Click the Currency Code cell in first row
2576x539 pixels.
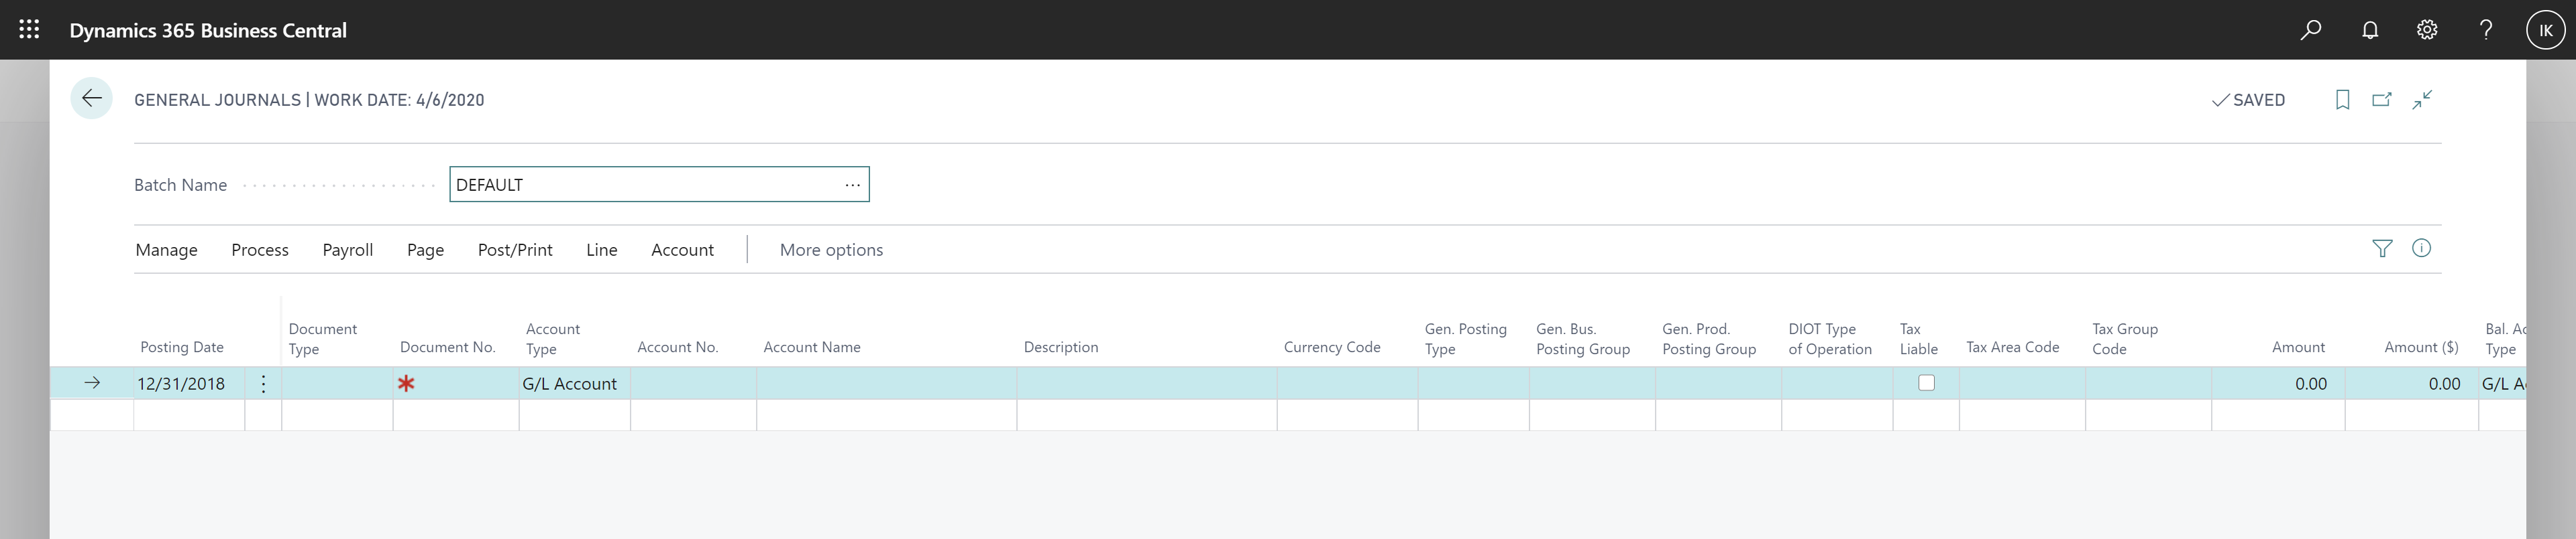1347,383
